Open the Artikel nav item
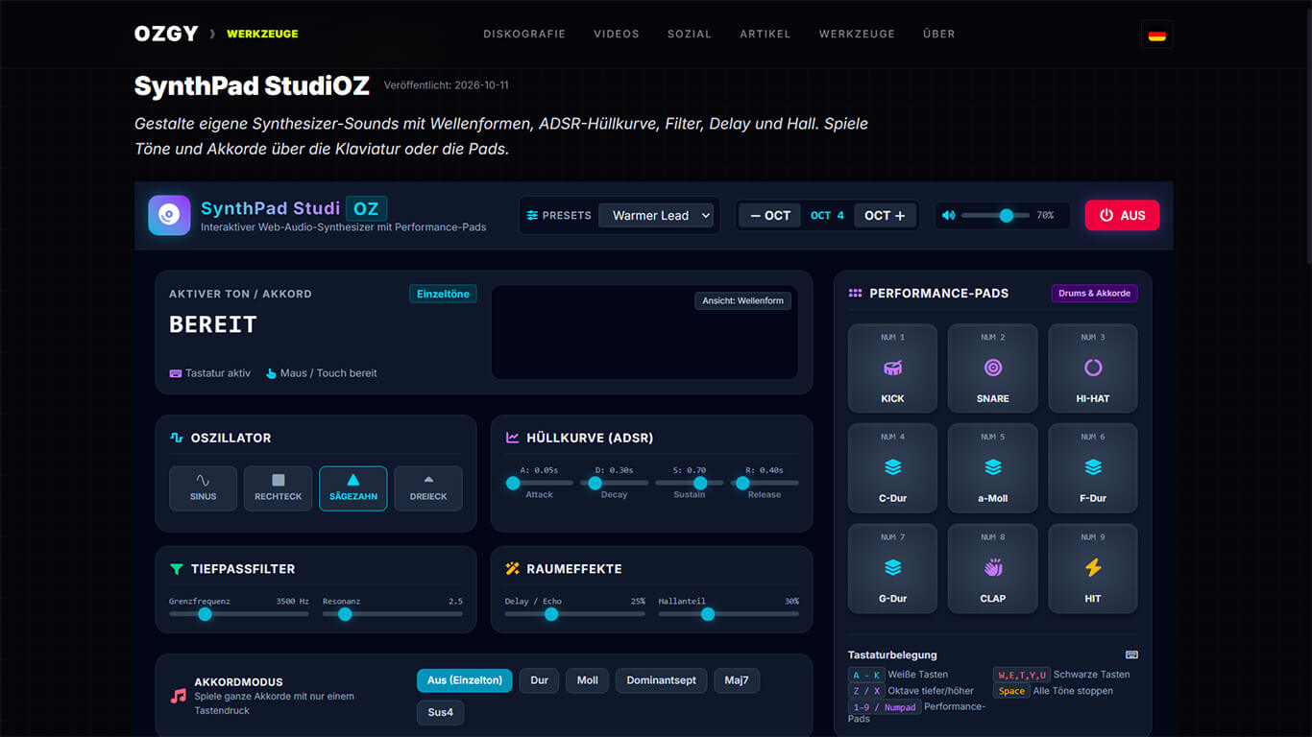 pyautogui.click(x=765, y=34)
